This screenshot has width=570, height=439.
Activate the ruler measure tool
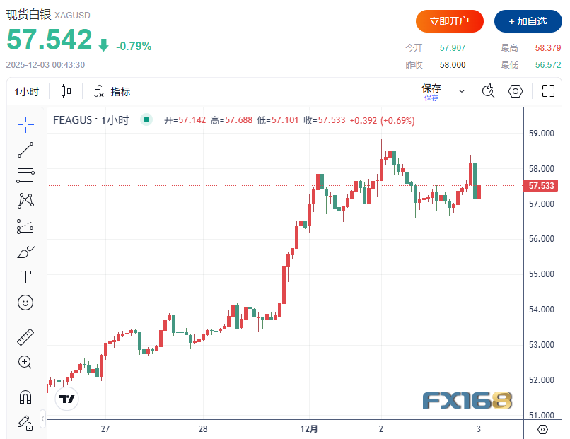[25, 337]
